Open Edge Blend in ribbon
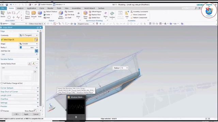 point(61,15)
